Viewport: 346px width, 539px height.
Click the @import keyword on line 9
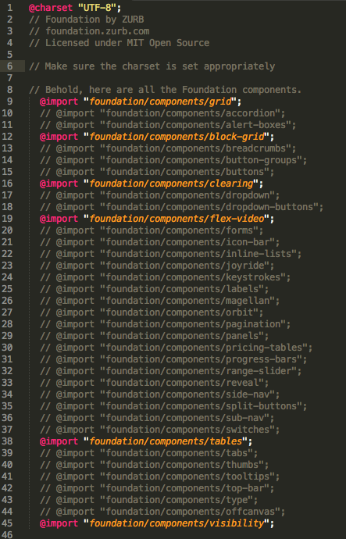[x=59, y=102]
